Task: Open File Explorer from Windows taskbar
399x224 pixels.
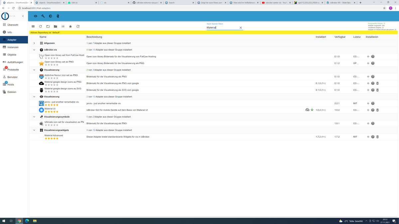Action: click(x=35, y=221)
